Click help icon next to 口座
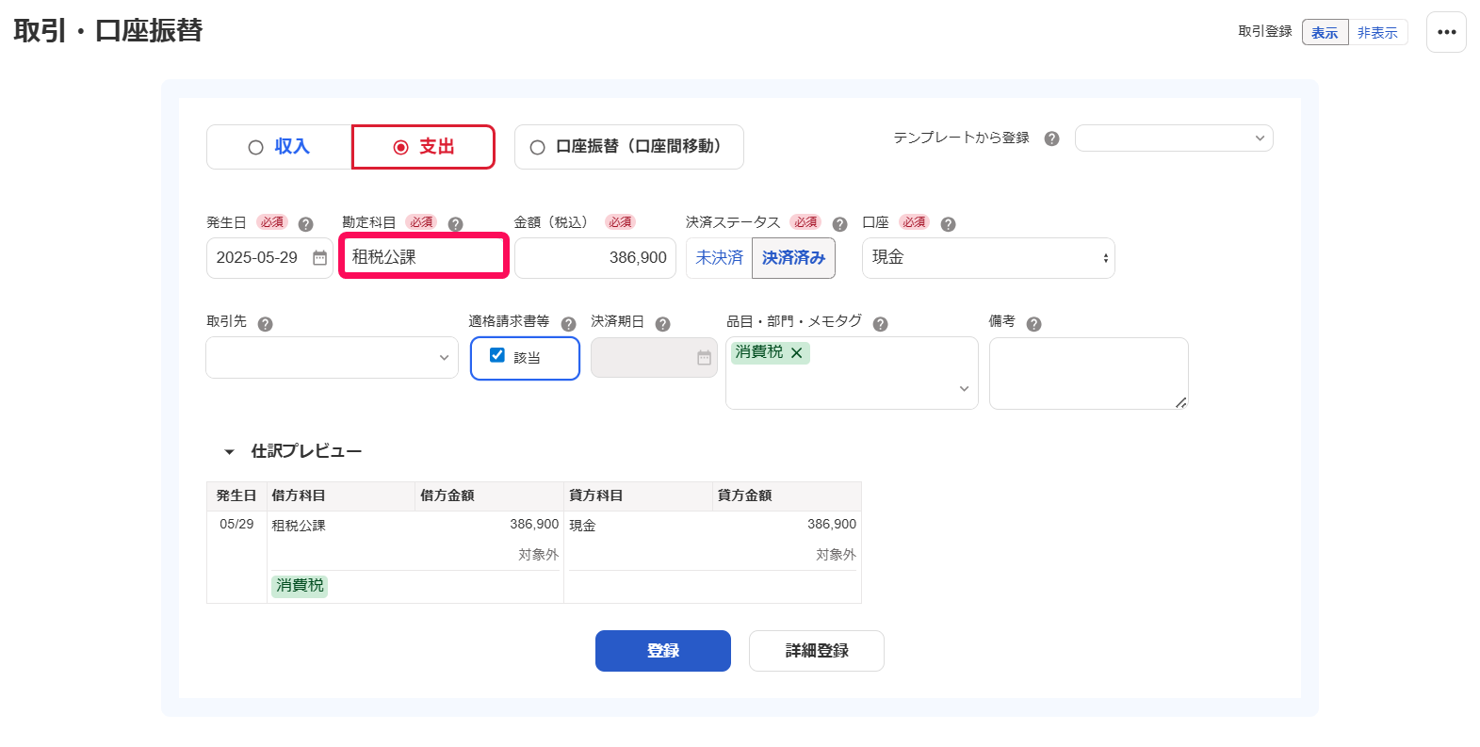Image resolution: width=1480 pixels, height=747 pixels. tap(948, 224)
